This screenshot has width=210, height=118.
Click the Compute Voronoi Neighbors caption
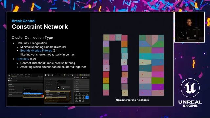pyautogui.click(x=133, y=100)
